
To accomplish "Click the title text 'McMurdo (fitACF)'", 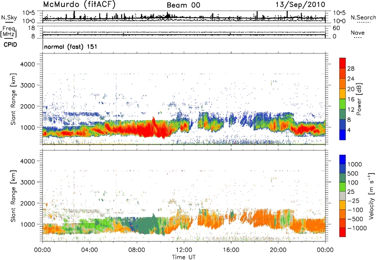I will point(79,5).
